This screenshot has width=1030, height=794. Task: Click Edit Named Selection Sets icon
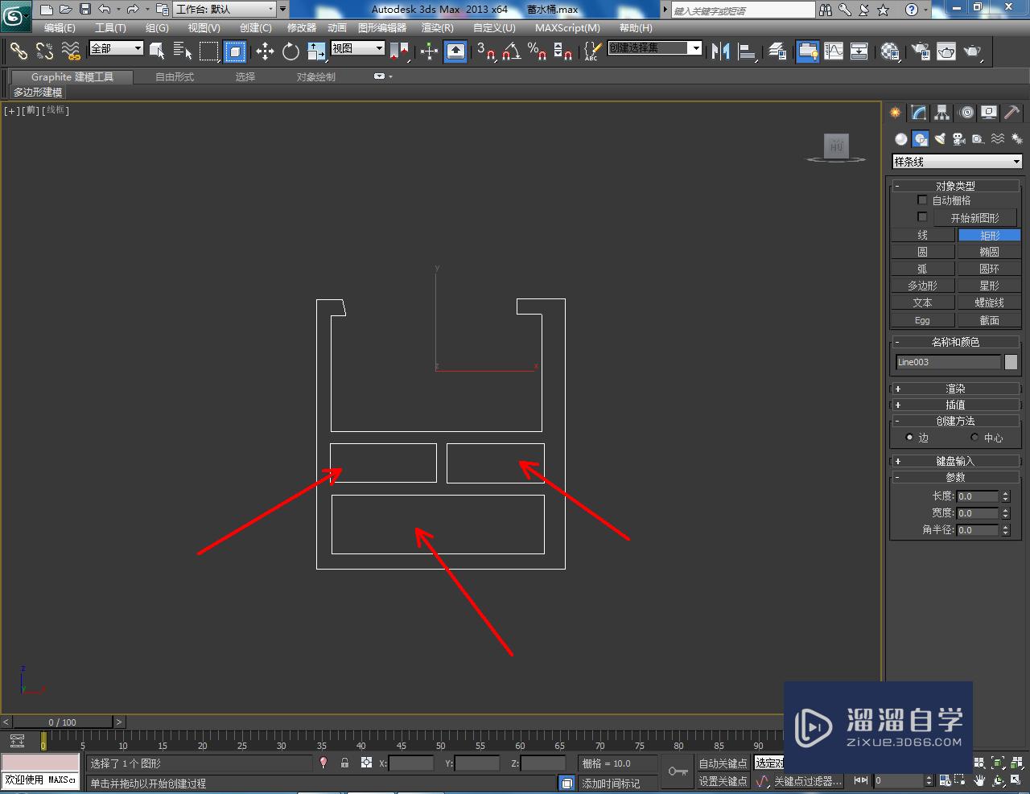pyautogui.click(x=591, y=51)
